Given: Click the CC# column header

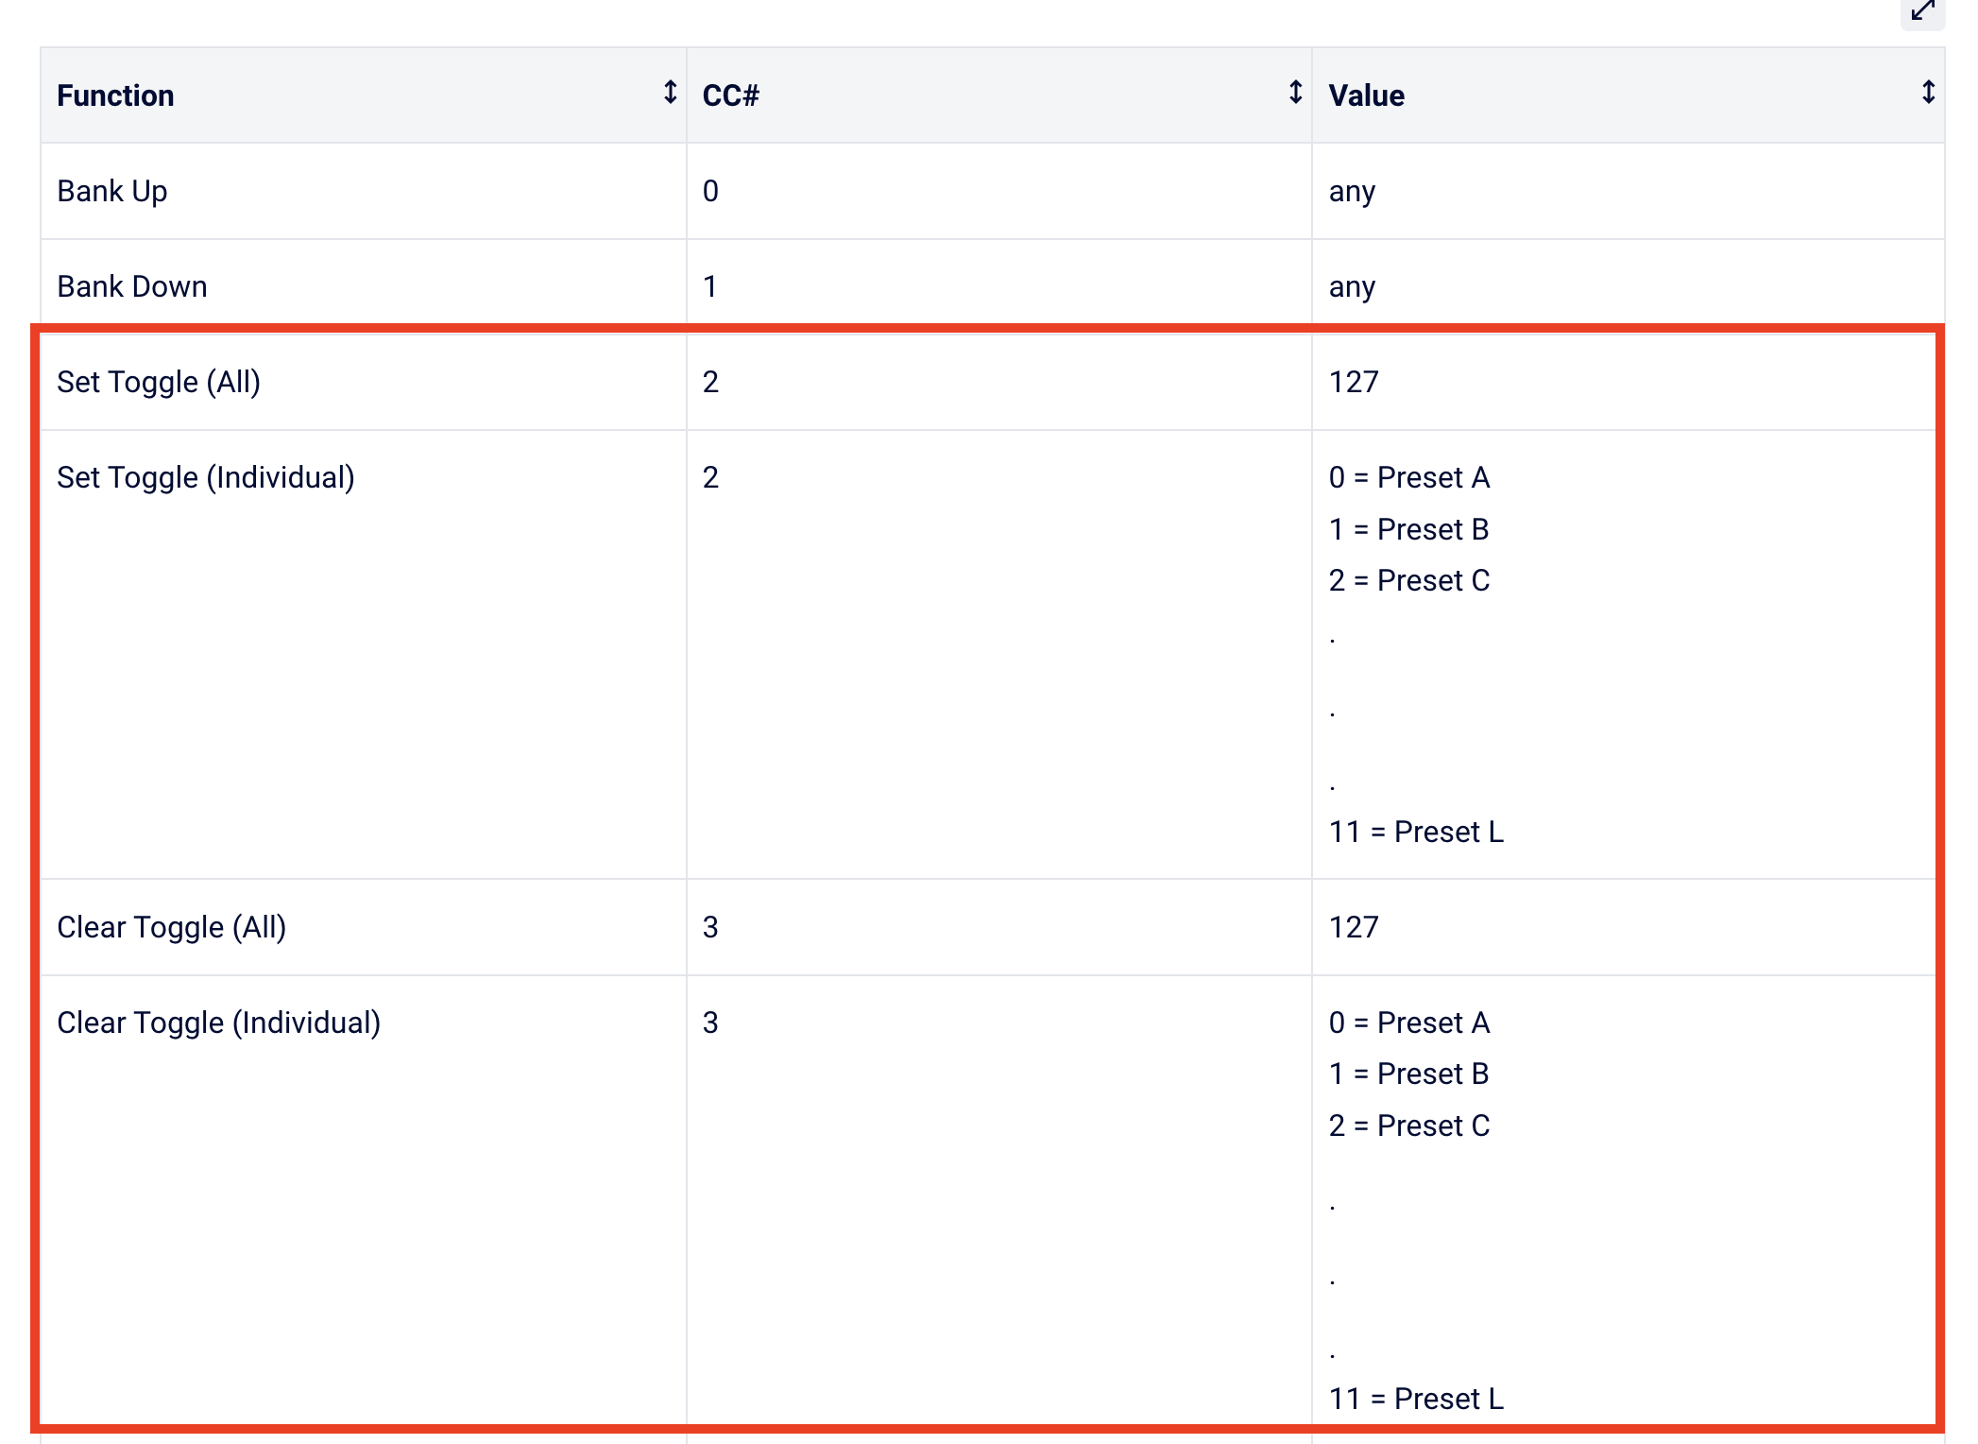Looking at the screenshot, I should (x=730, y=95).
